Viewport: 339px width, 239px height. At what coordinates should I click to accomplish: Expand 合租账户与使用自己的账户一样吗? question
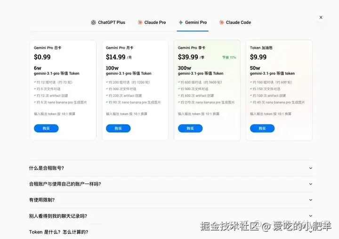point(171,184)
